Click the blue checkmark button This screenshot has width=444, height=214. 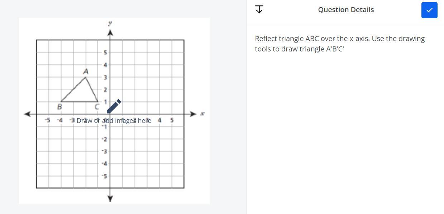429,10
